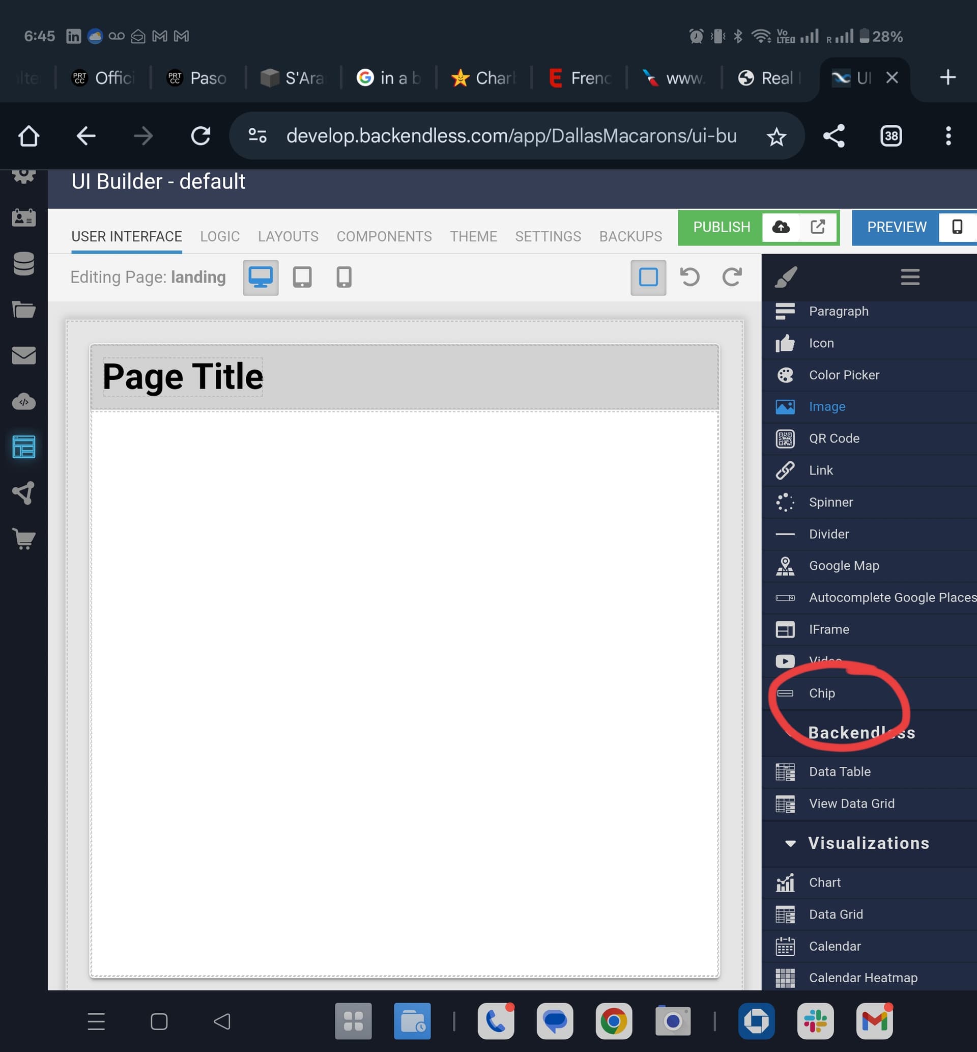The height and width of the screenshot is (1052, 977).
Task: Go to browser home page
Action: 28,136
